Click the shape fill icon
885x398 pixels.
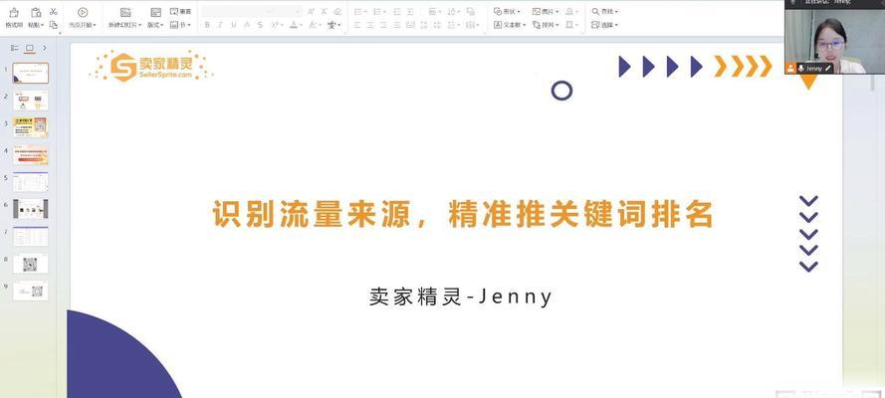(x=571, y=11)
